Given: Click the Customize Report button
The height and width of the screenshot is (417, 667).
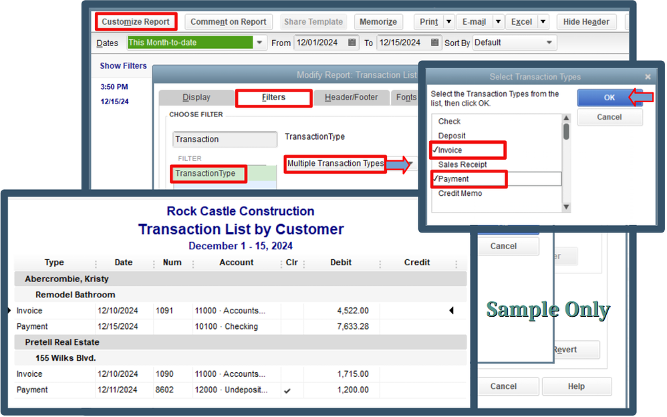Looking at the screenshot, I should click(x=136, y=21).
